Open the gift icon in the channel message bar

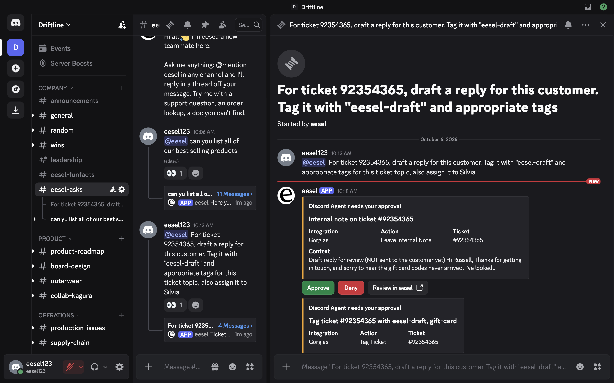[215, 367]
